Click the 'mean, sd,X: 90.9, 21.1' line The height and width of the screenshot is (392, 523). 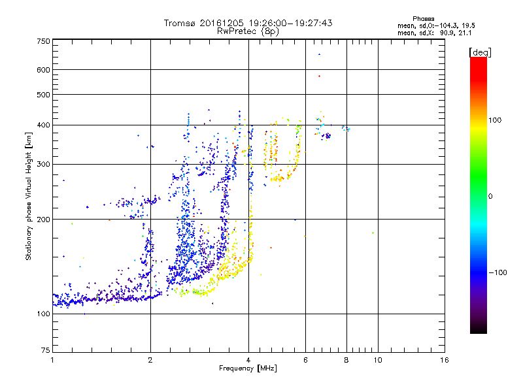tap(434, 33)
